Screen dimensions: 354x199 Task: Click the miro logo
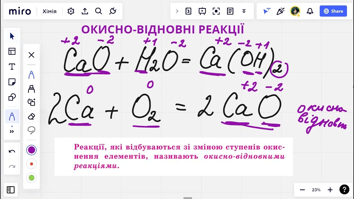coord(20,11)
